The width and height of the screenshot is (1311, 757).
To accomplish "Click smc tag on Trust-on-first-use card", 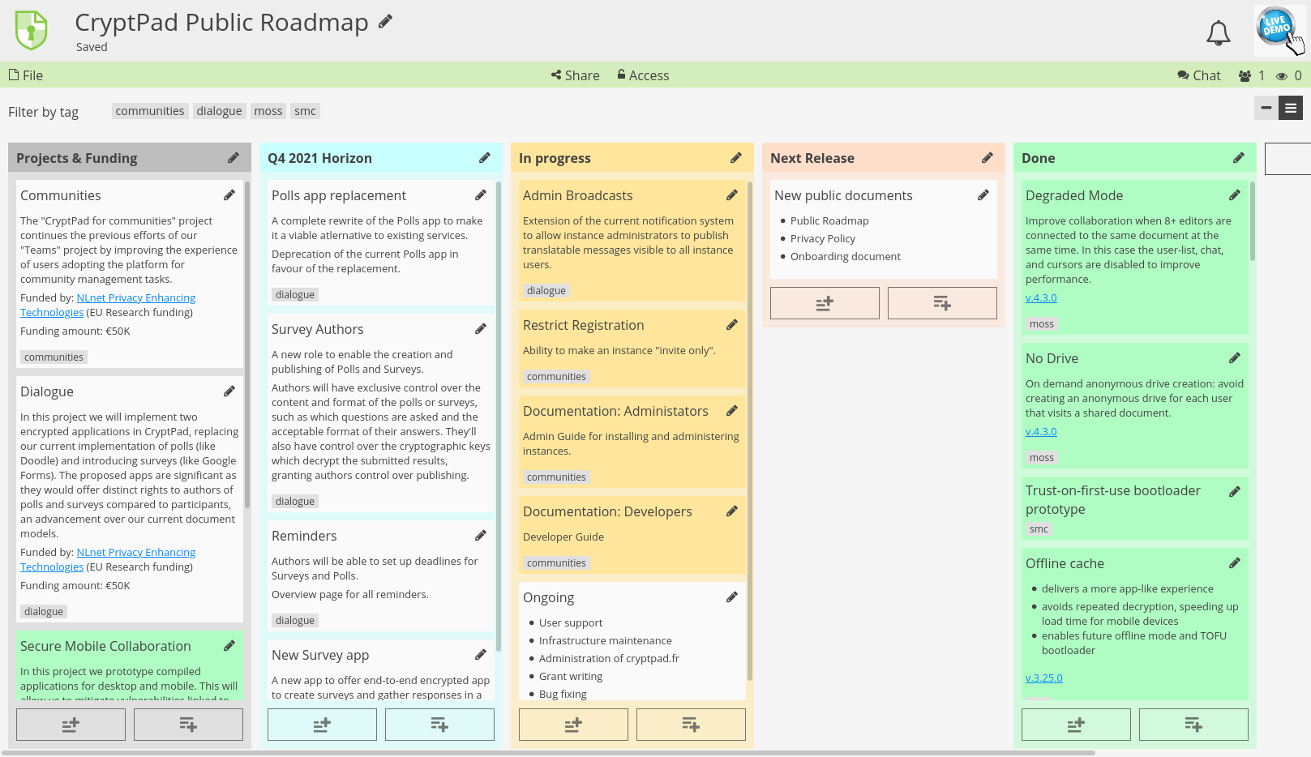I will point(1039,528).
